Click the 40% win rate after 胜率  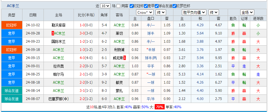(128, 107)
